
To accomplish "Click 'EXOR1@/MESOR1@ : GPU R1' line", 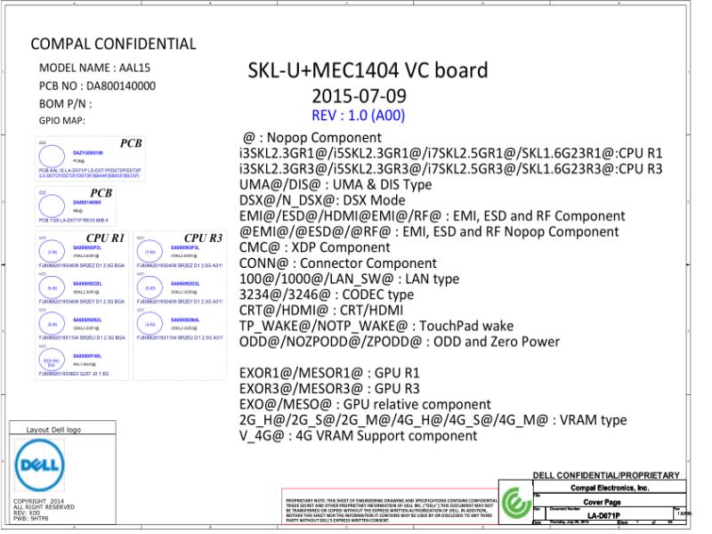I will (x=329, y=373).
